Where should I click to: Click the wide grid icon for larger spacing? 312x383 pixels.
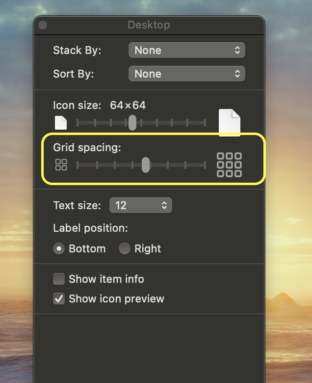(229, 165)
